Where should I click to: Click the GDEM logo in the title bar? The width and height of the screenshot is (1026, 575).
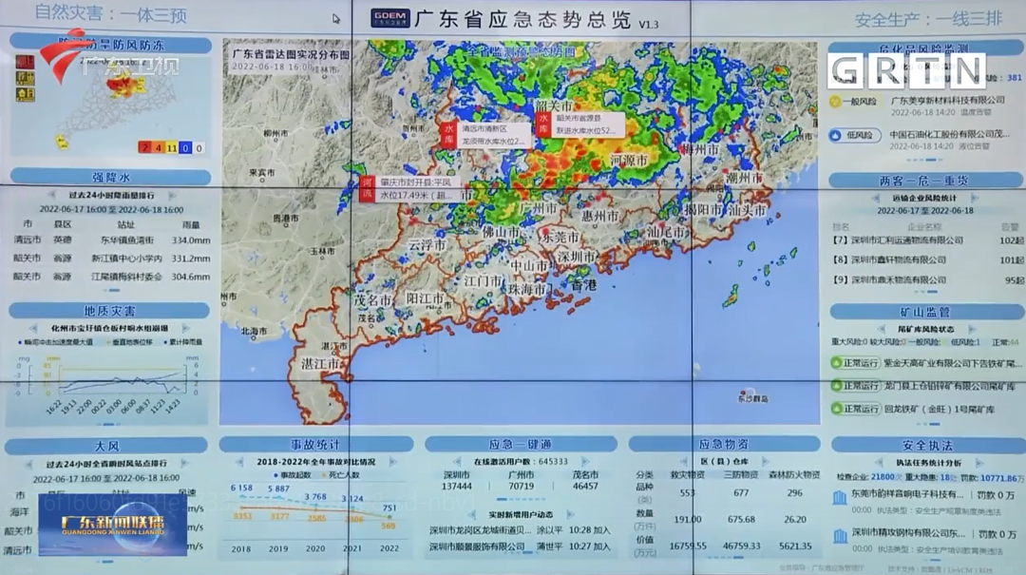pos(390,18)
